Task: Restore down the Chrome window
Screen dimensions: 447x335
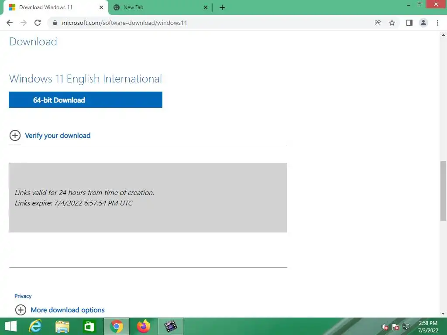Action: tap(420, 4)
